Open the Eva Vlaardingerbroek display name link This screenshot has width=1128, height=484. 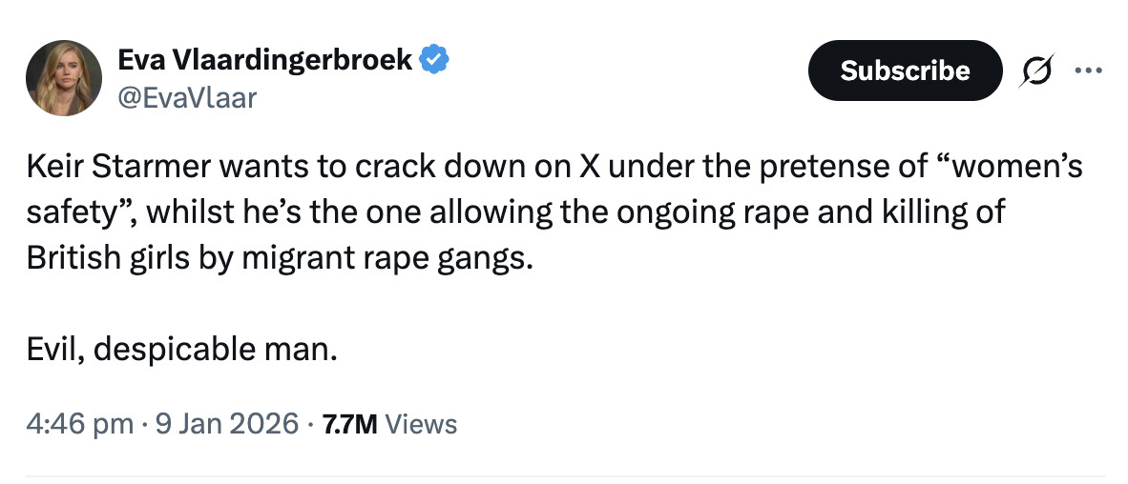point(264,60)
